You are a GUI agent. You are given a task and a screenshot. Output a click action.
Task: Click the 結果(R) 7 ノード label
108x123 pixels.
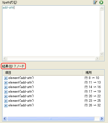(x=13, y=66)
